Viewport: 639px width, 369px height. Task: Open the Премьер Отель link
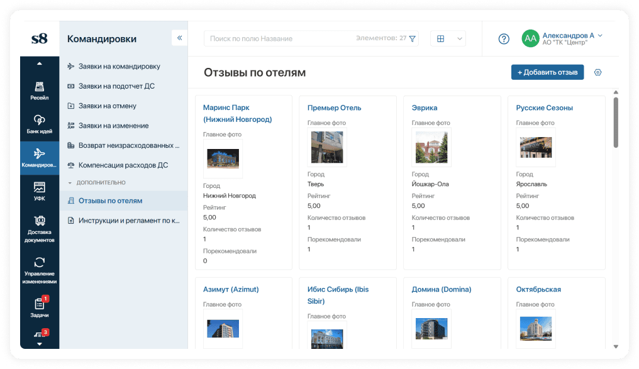(x=334, y=108)
